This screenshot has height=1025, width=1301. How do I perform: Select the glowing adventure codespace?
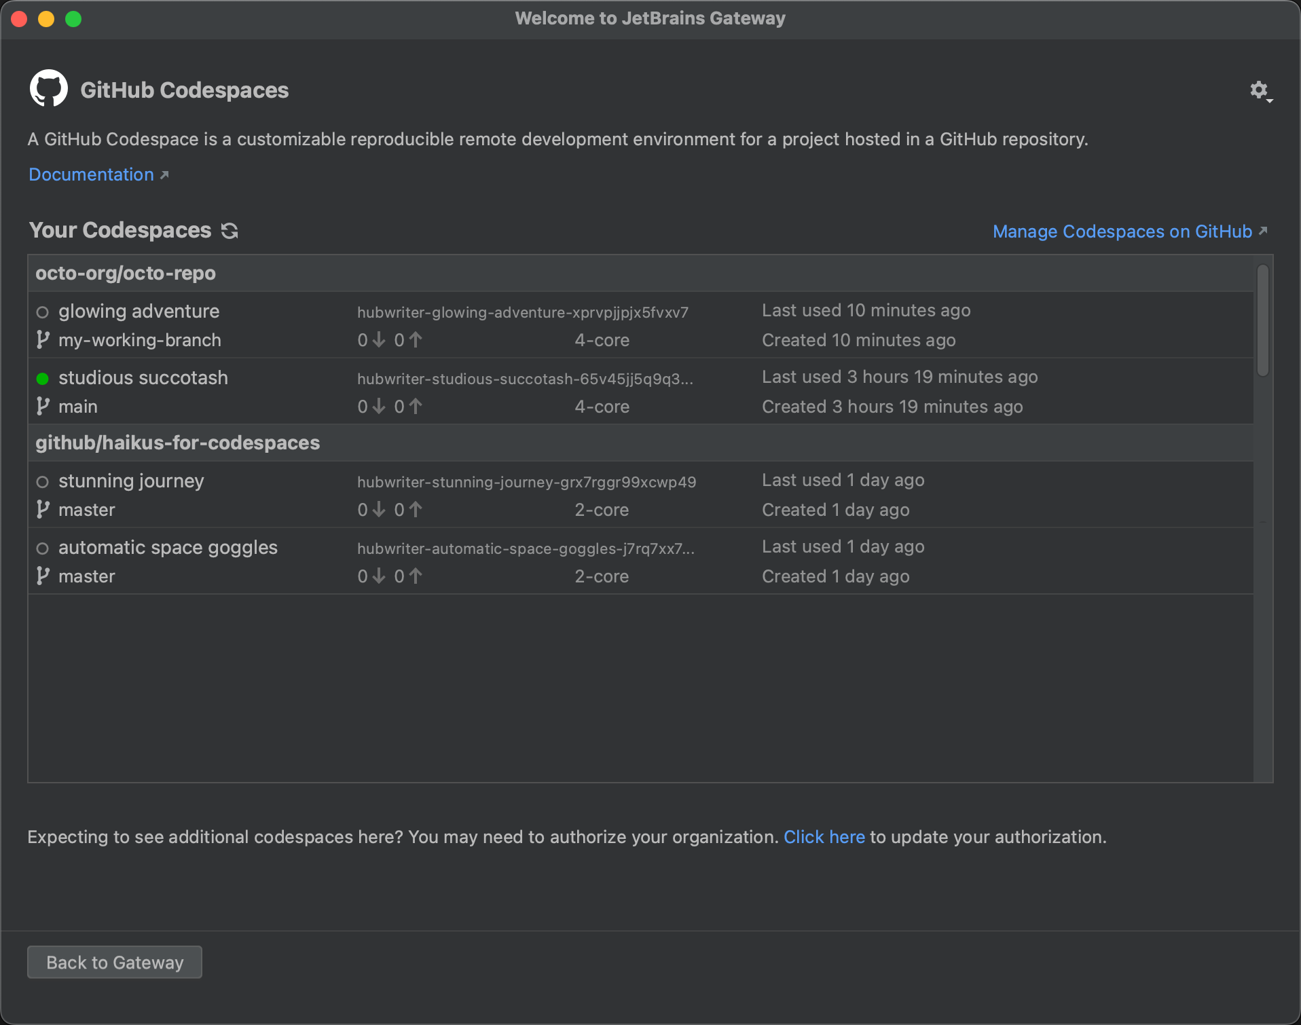[641, 324]
